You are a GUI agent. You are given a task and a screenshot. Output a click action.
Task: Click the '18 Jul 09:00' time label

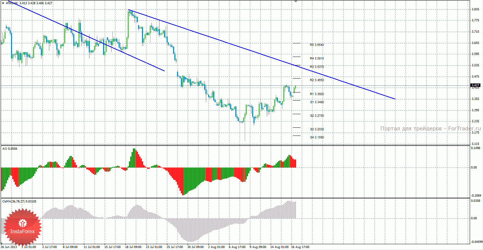coord(134,247)
